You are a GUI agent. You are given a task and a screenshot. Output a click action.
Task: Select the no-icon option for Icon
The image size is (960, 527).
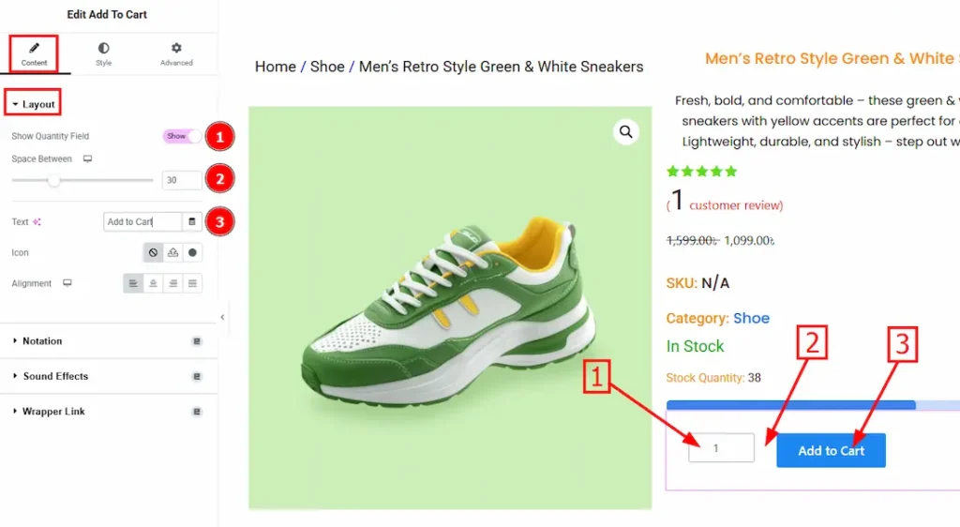[x=153, y=252]
